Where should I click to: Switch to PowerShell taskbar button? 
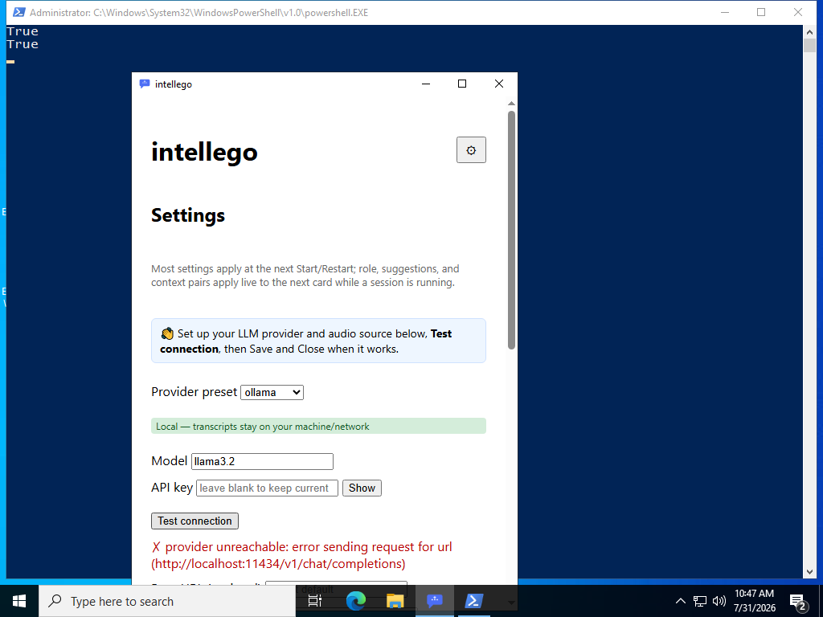click(x=474, y=601)
